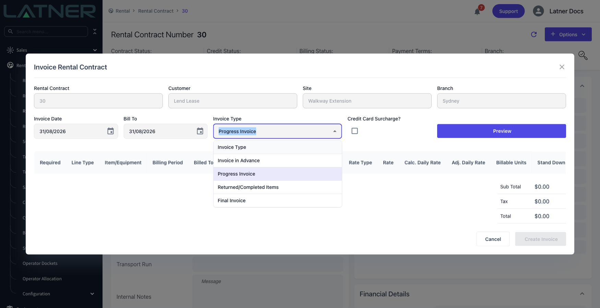
Task: Click the magnifier search icon near Branch
Action: pyautogui.click(x=583, y=55)
